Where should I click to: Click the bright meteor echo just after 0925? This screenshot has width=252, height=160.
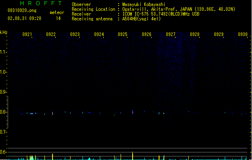(x=133, y=112)
